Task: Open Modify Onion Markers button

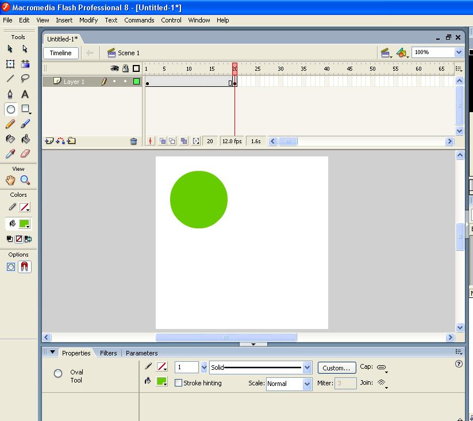Action: (196, 141)
